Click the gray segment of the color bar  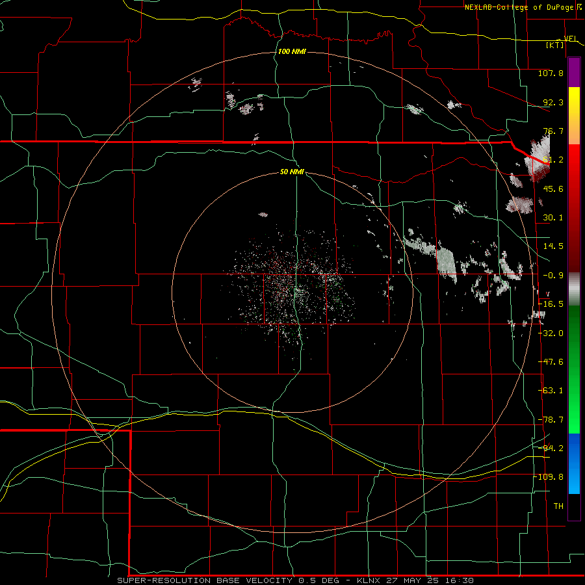(x=574, y=289)
